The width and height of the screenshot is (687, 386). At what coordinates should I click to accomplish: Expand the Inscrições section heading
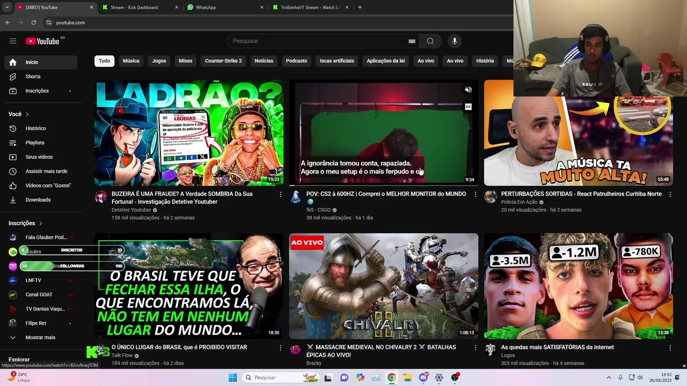point(25,223)
